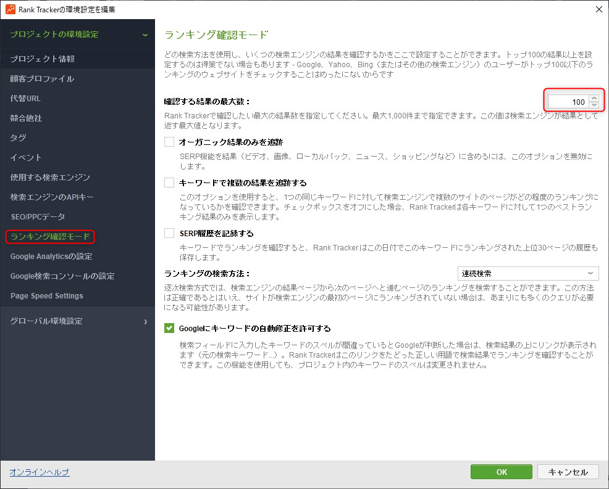Go to 使用する検索エンジン settings

(50, 178)
